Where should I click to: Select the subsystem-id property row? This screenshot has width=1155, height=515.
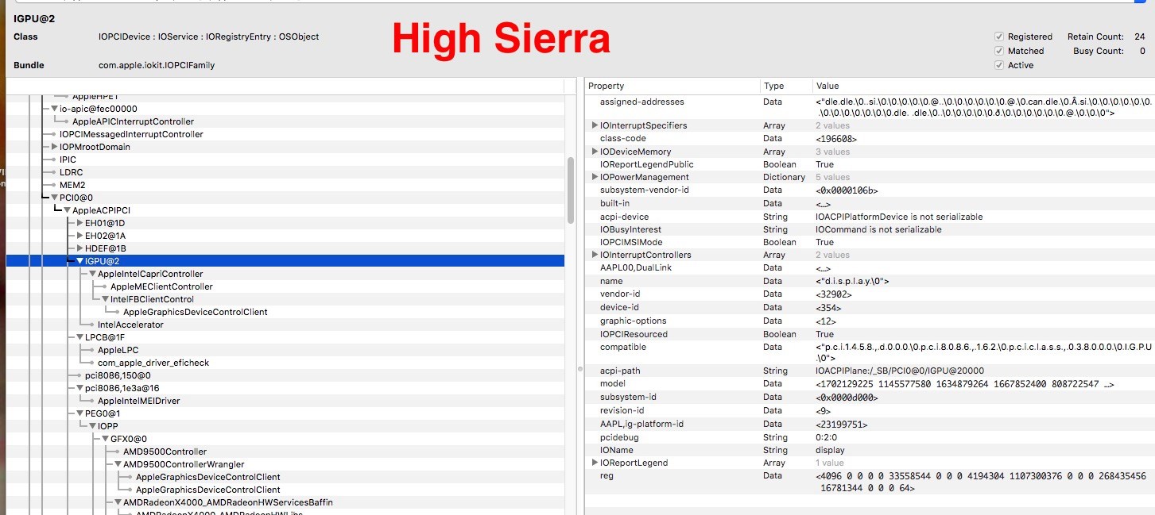pos(870,397)
